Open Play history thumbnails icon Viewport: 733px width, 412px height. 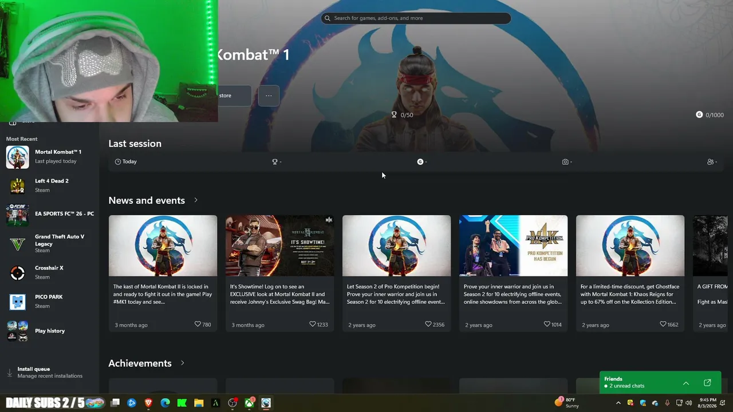pos(17,331)
